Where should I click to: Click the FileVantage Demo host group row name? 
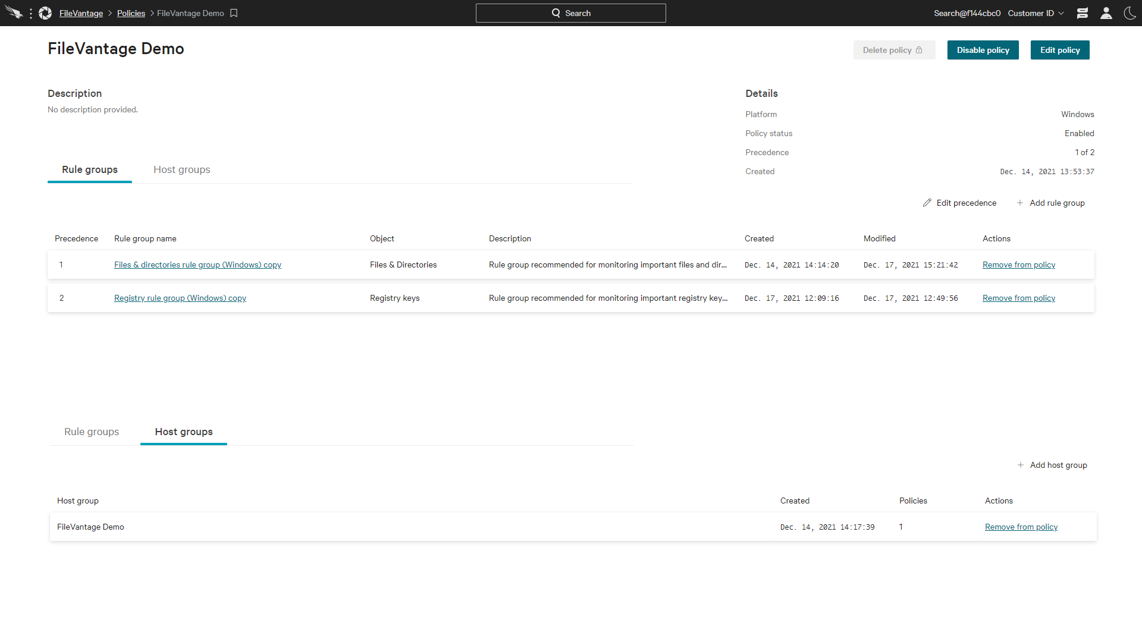90,527
